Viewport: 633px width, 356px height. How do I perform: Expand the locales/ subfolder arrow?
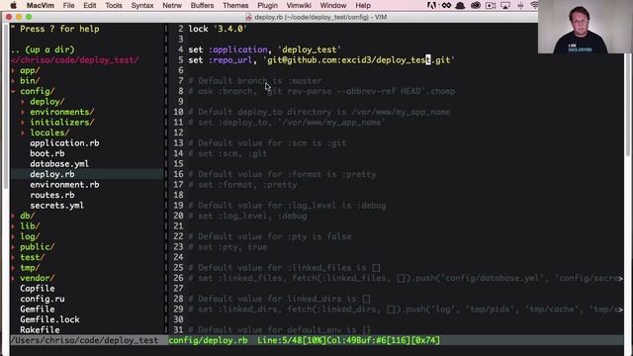click(24, 133)
